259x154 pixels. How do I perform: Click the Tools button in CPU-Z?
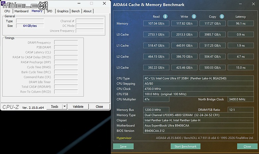point(55,107)
